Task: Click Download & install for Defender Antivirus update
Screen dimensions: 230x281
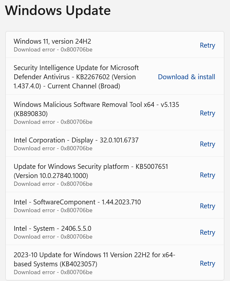Action: tap(186, 77)
